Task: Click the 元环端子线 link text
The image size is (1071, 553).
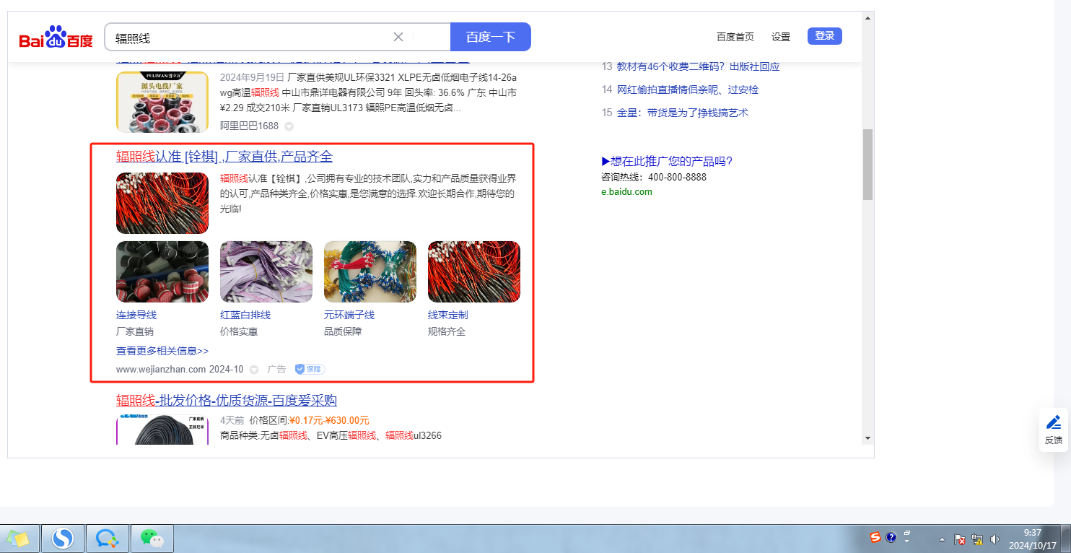Action: tap(349, 315)
